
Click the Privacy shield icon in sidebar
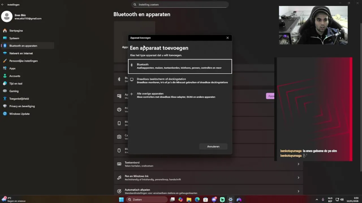click(x=5, y=106)
